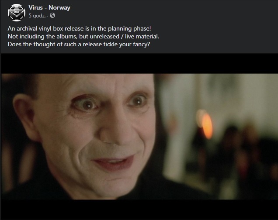
Task: Click the line about the archival vinyl box release
Action: (80, 29)
